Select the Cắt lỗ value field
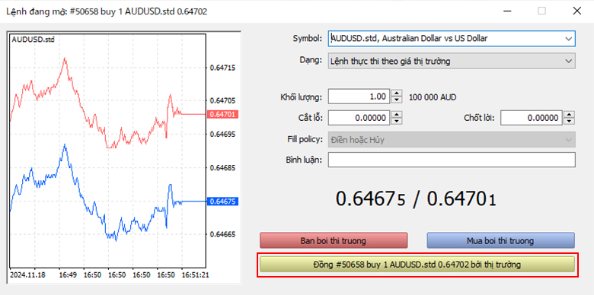The width and height of the screenshot is (594, 295). tap(359, 118)
